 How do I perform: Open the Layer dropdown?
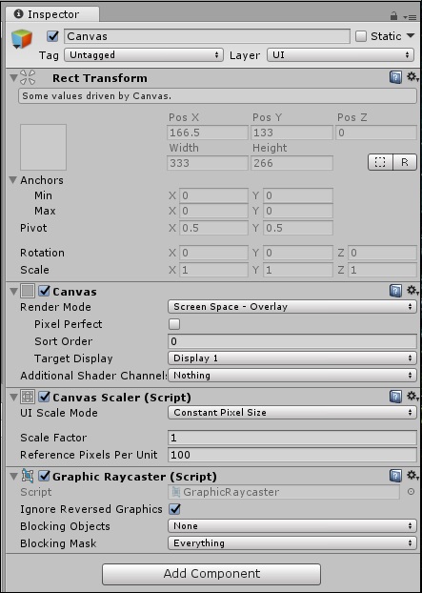340,55
